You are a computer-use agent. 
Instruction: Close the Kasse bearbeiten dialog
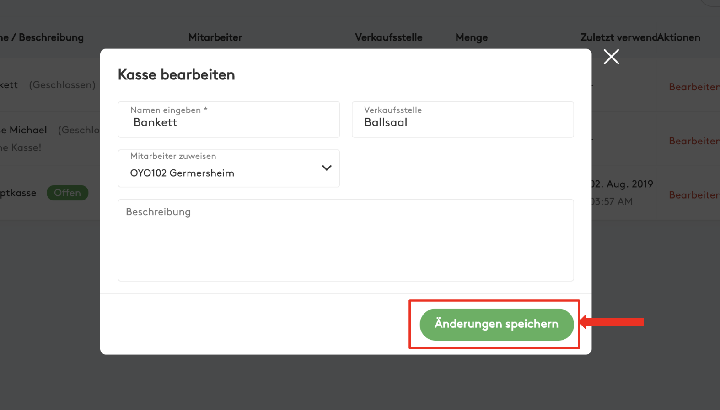point(611,57)
